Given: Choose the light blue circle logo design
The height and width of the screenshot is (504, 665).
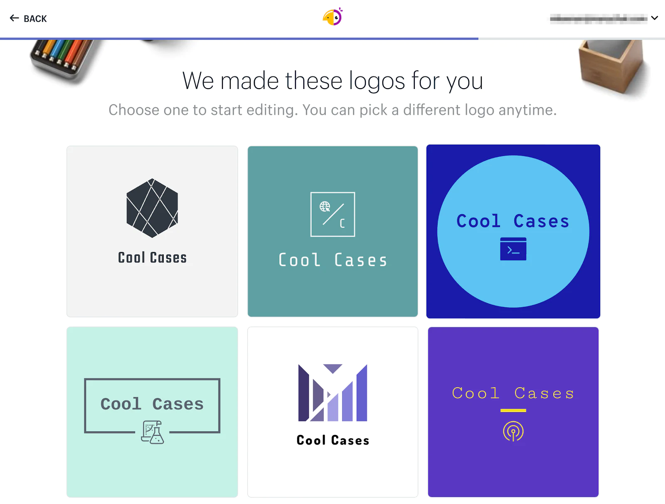Looking at the screenshot, I should (x=513, y=283).
